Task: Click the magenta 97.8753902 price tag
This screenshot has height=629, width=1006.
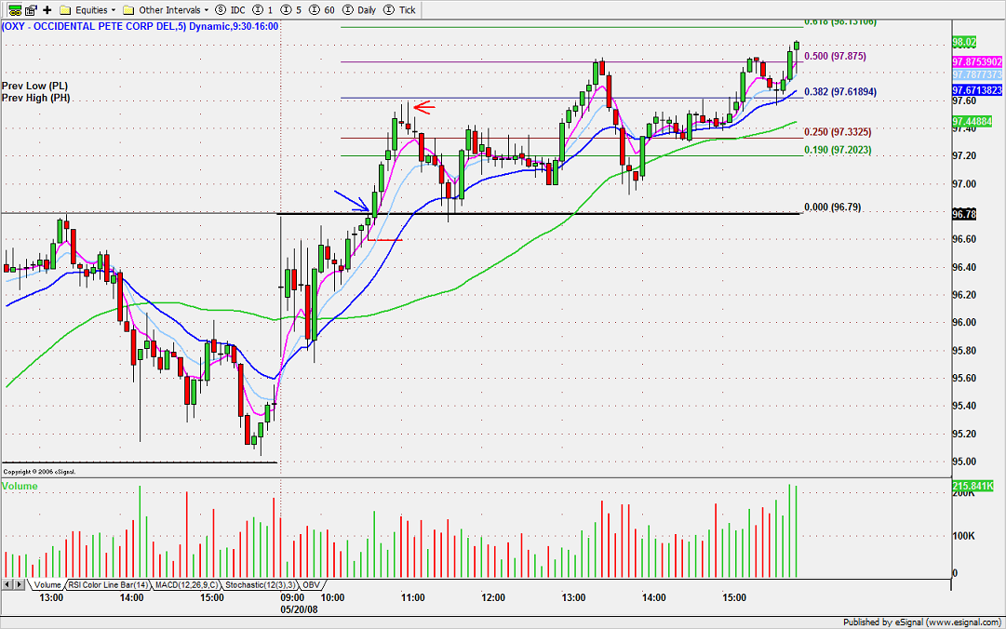Action: click(x=976, y=62)
